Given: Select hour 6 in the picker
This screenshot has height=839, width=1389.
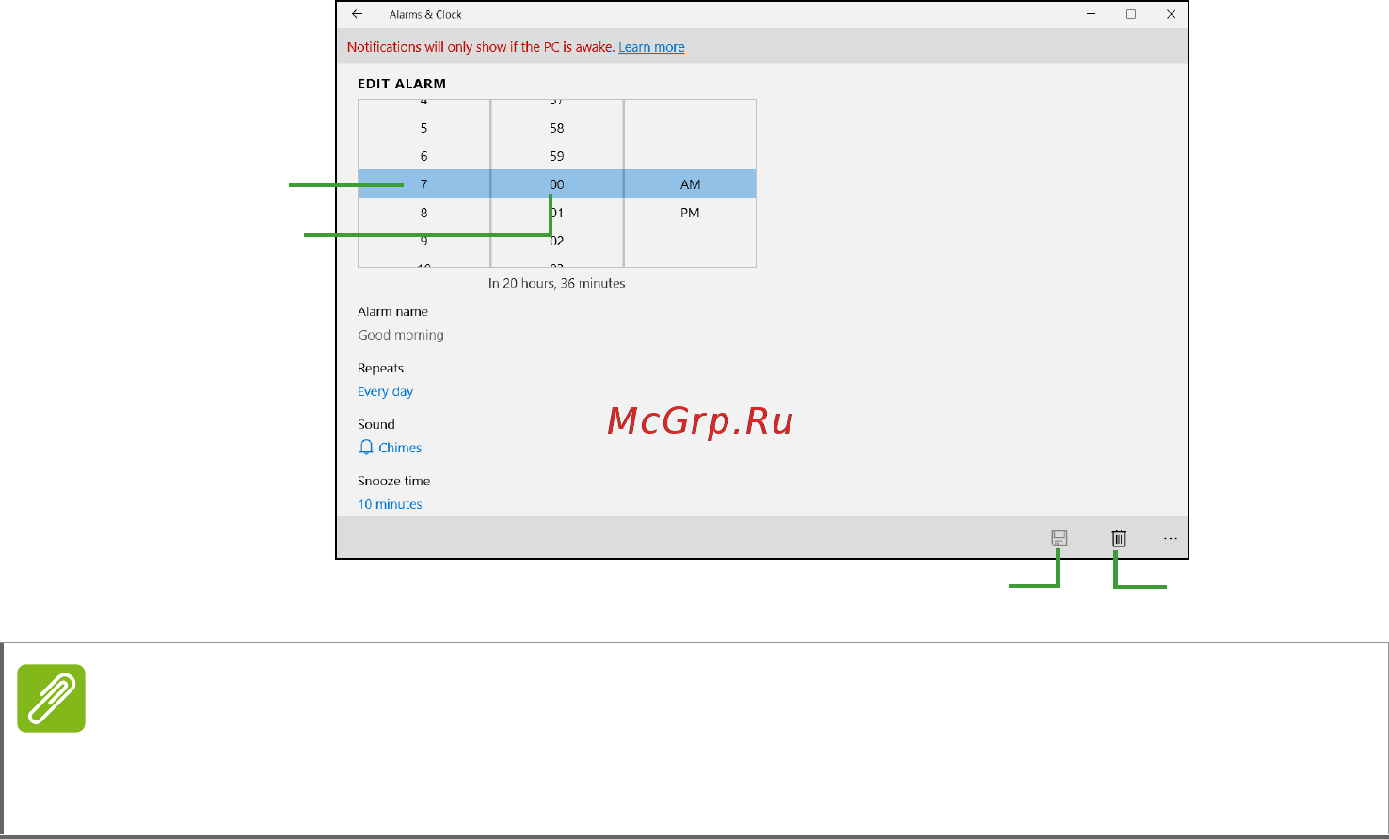Looking at the screenshot, I should [423, 156].
